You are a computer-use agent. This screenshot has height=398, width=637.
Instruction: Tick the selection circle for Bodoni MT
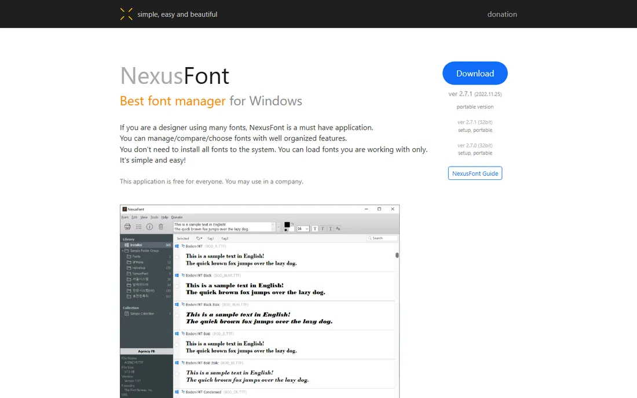[177, 257]
